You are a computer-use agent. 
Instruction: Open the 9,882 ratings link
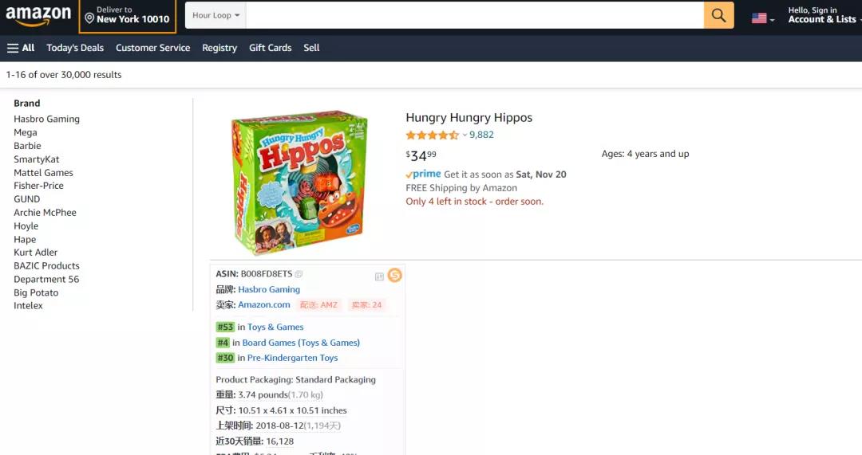coord(481,135)
